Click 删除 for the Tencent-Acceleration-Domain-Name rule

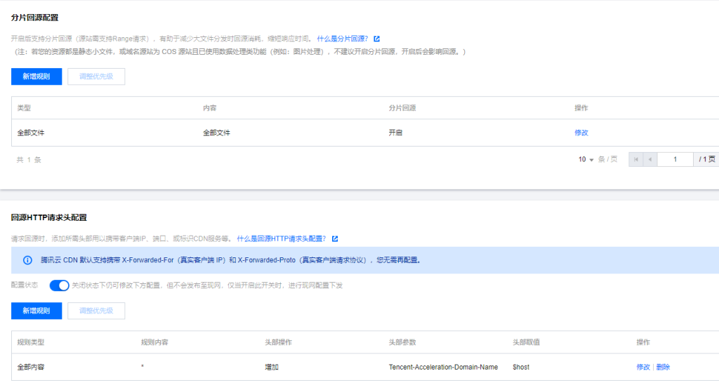point(663,367)
